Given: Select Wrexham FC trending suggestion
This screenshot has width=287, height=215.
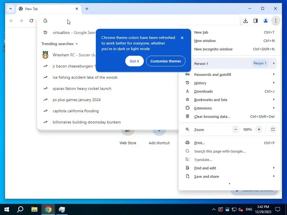Looking at the screenshot, I should [x=74, y=55].
